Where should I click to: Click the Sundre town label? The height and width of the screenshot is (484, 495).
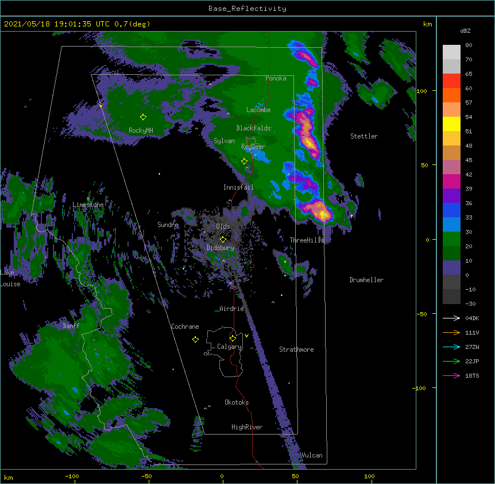(x=168, y=225)
